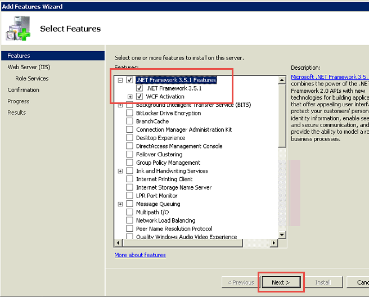Check Ink and Handwriting Services box
Image resolution: width=369 pixels, height=297 pixels.
pos(129,170)
